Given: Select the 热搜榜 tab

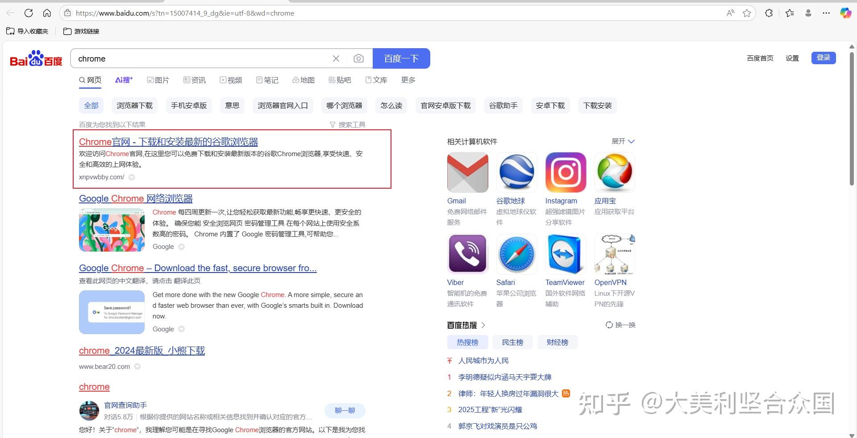Looking at the screenshot, I should click(x=467, y=342).
